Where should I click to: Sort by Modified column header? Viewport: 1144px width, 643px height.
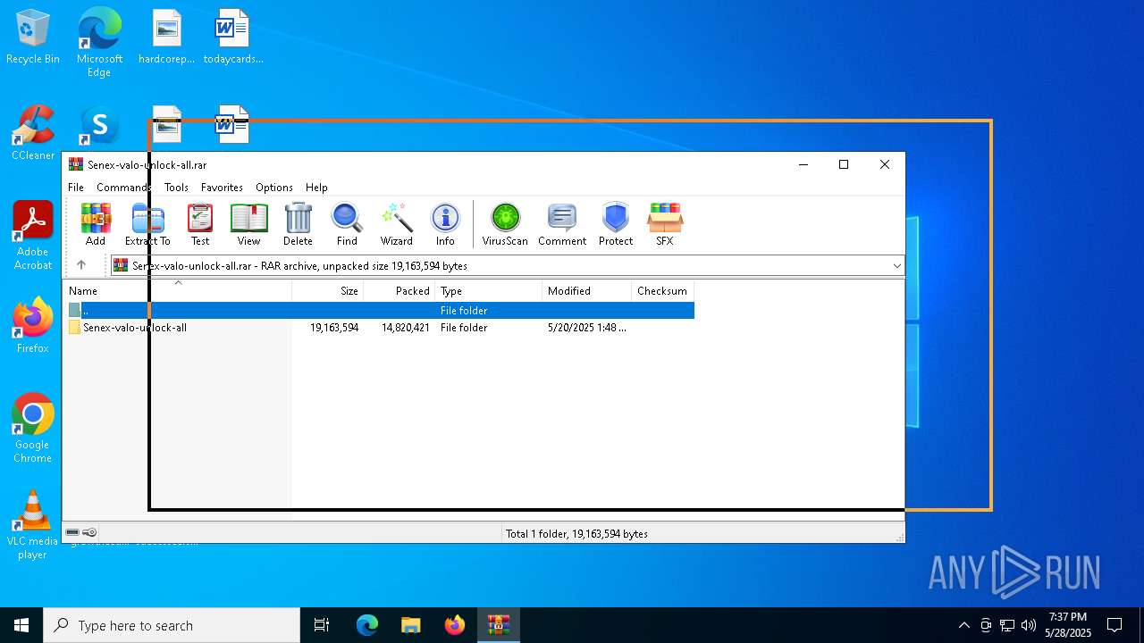coord(586,291)
